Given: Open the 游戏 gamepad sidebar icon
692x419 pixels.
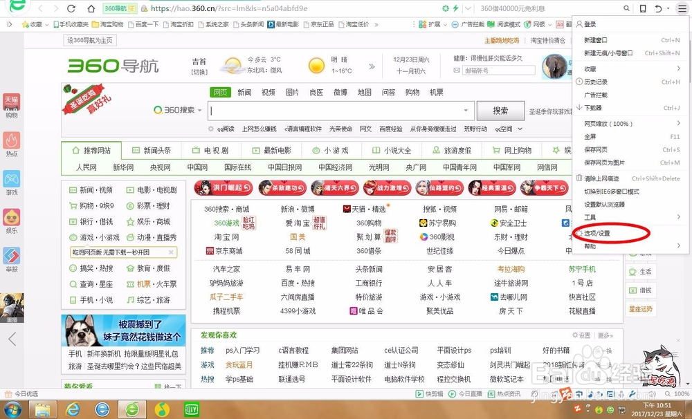Looking at the screenshot, I should [x=12, y=178].
